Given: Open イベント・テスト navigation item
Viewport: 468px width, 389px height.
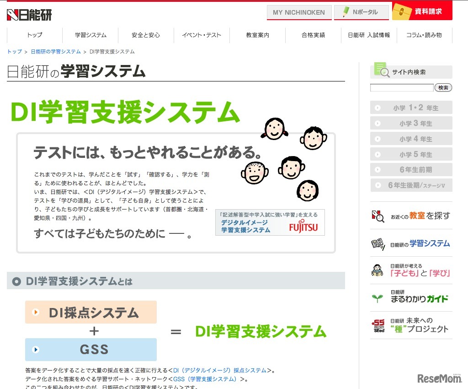Looking at the screenshot, I should pyautogui.click(x=202, y=35).
